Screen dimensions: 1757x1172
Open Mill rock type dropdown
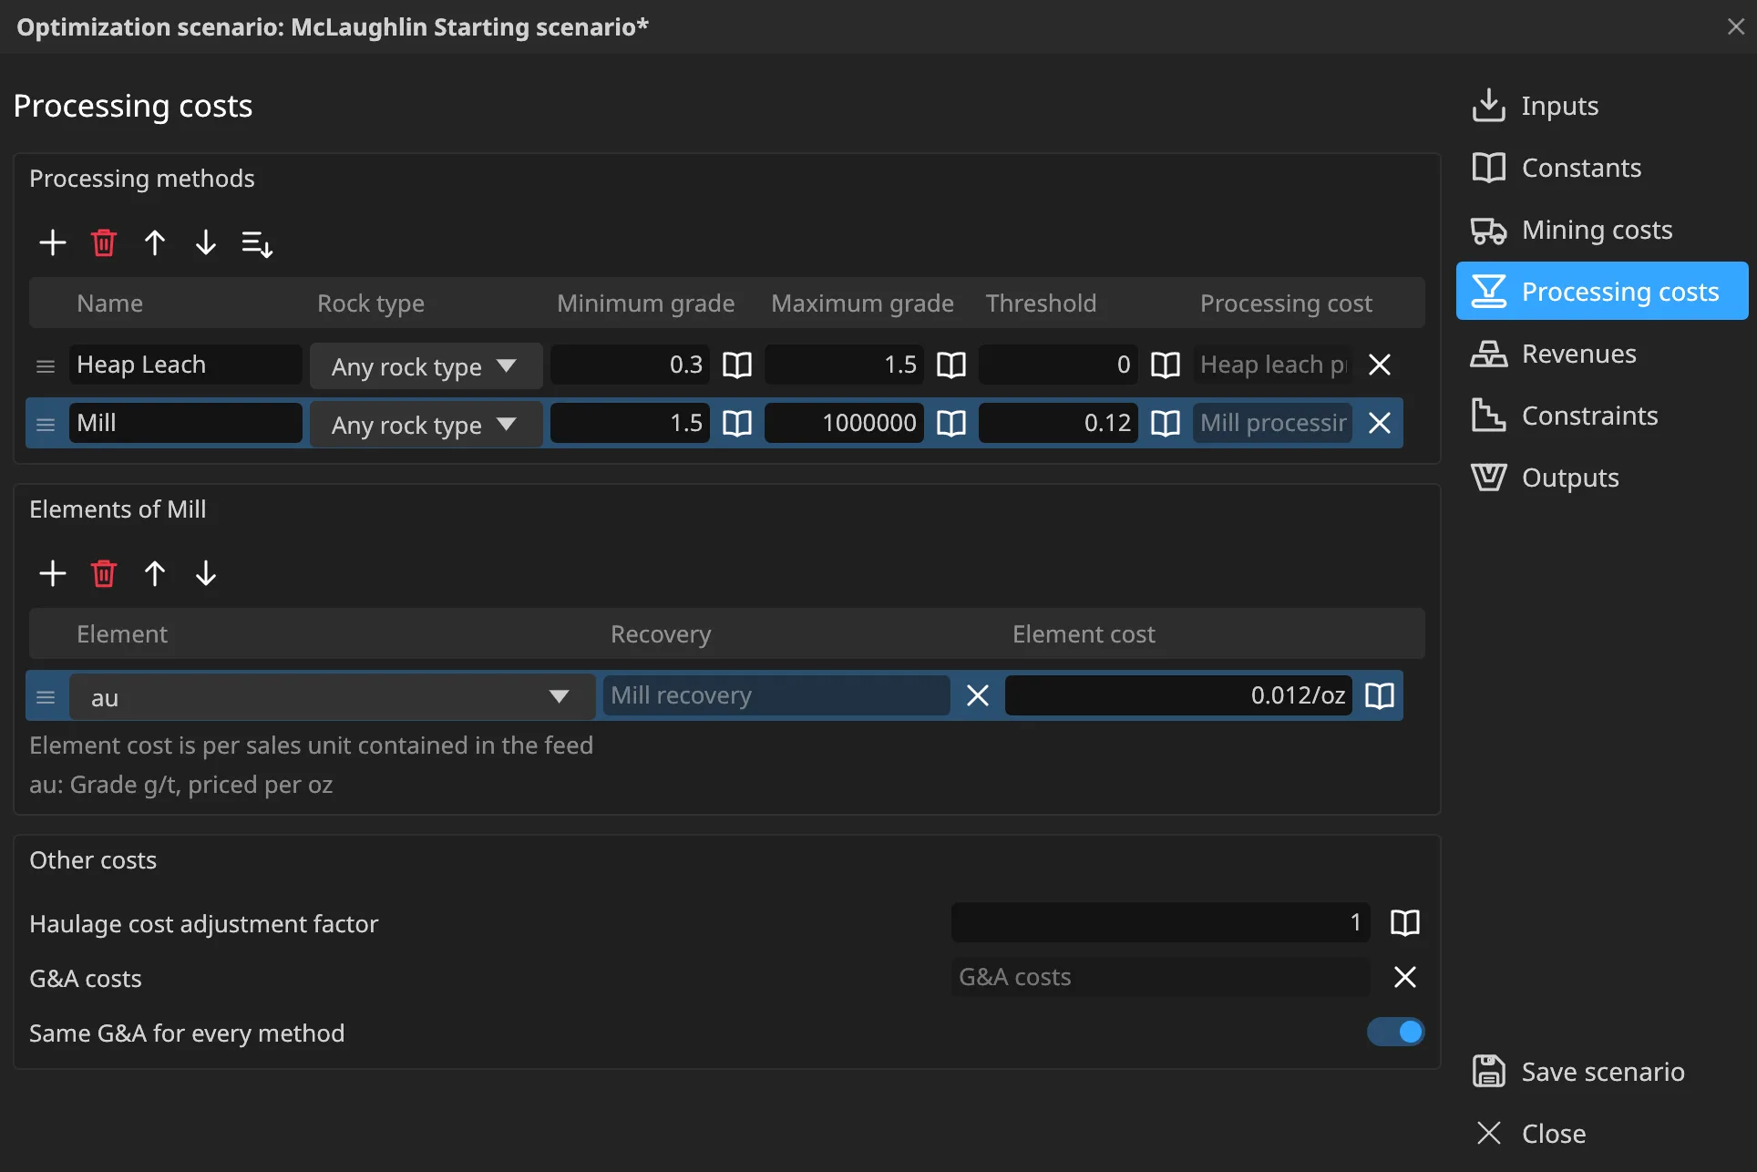click(x=426, y=424)
